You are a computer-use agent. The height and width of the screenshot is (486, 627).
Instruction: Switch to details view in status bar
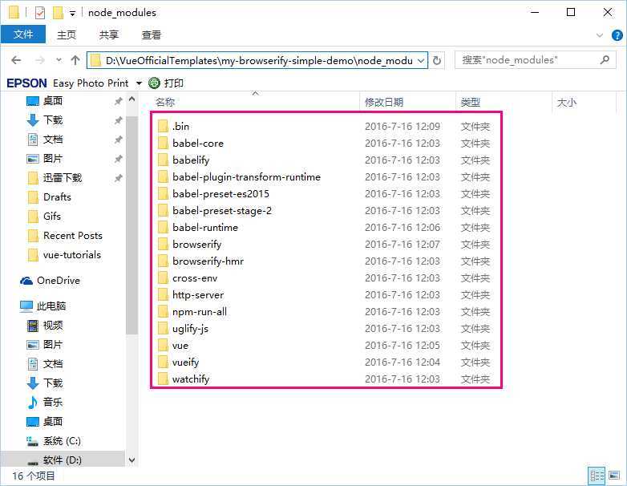pos(597,476)
